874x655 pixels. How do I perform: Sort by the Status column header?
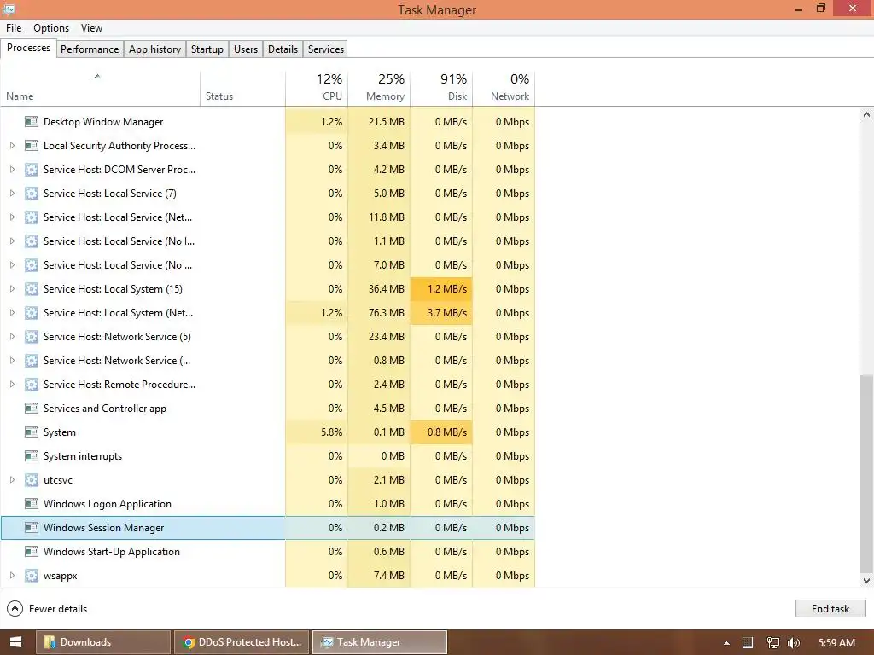(x=242, y=88)
